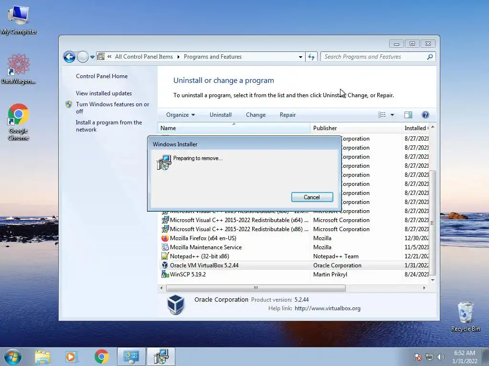Select Oracle VM VirtualBox 5.2.44 row
This screenshot has width=489, height=366.
[294, 265]
